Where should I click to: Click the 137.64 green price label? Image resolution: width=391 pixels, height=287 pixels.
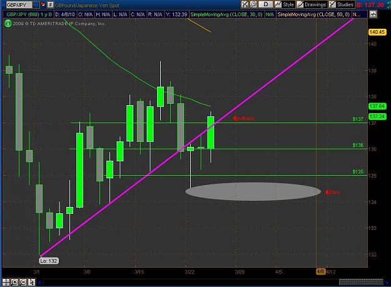[x=377, y=106]
